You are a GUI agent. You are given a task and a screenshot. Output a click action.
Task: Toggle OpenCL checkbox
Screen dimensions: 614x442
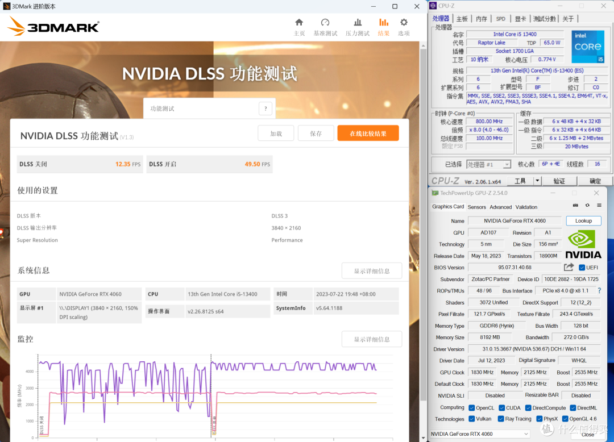click(472, 408)
